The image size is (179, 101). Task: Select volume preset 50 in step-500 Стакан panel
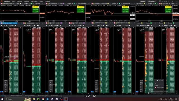[141, 87]
